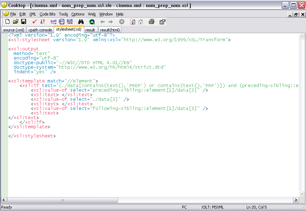Click the xsl:template match line
This screenshot has height=211, width=306.
pos(53,81)
